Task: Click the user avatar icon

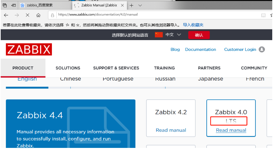Action: coord(262,50)
